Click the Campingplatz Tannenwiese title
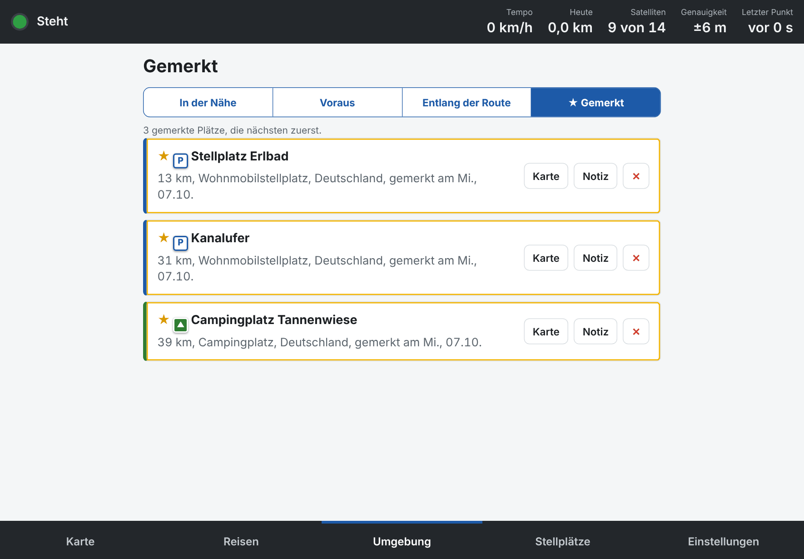804x559 pixels. (274, 319)
